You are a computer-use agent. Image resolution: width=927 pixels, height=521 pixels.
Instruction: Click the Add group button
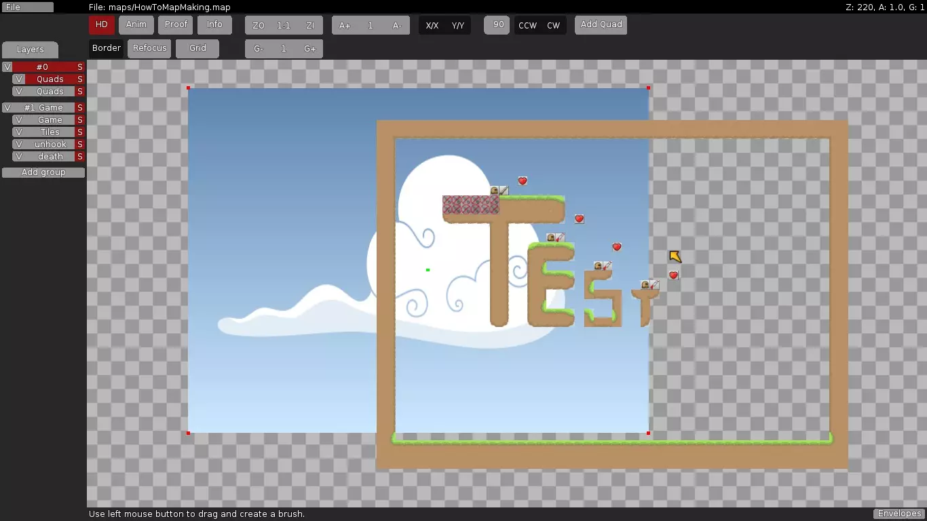point(43,172)
